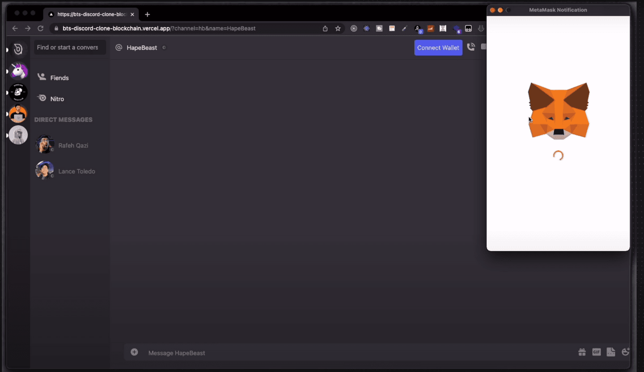Viewport: 644px width, 372px height.
Task: Reload the page with refresh icon
Action: 40,28
